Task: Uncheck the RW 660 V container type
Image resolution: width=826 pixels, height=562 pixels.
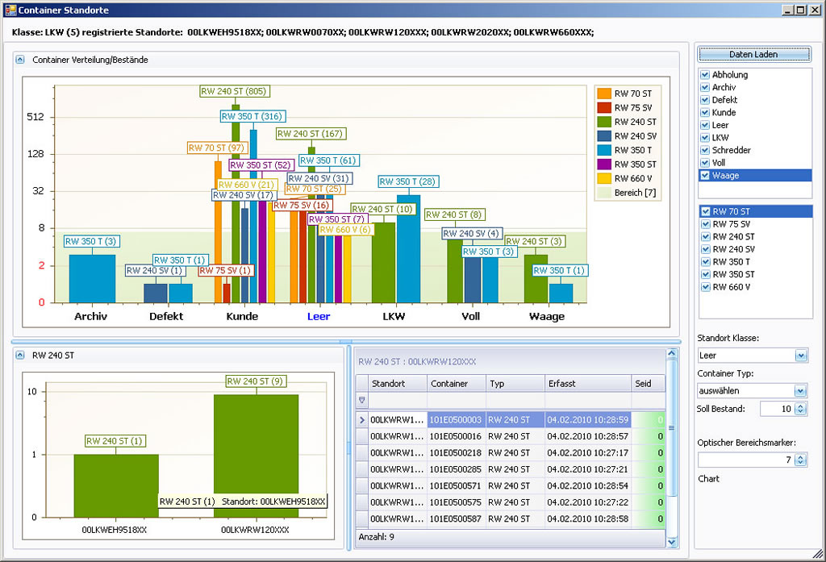Action: pos(705,287)
